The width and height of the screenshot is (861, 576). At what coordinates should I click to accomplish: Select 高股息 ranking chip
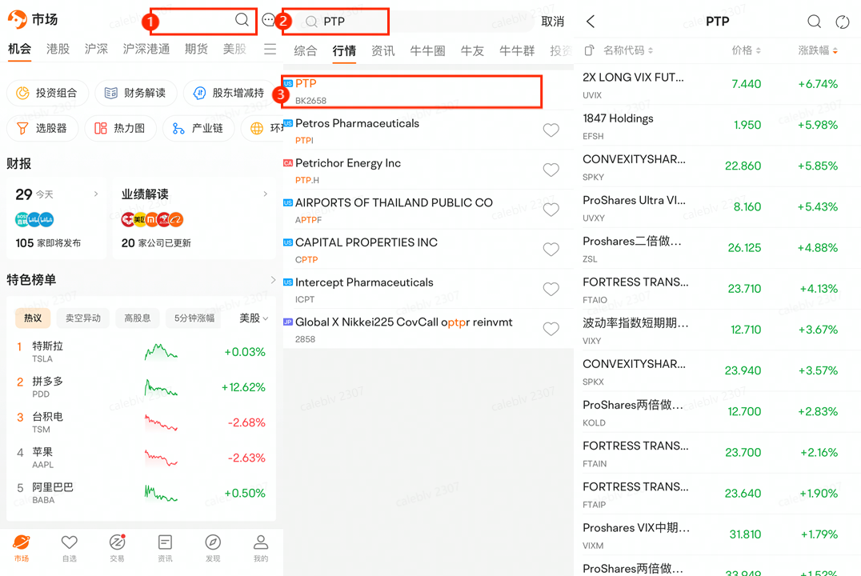tap(138, 318)
